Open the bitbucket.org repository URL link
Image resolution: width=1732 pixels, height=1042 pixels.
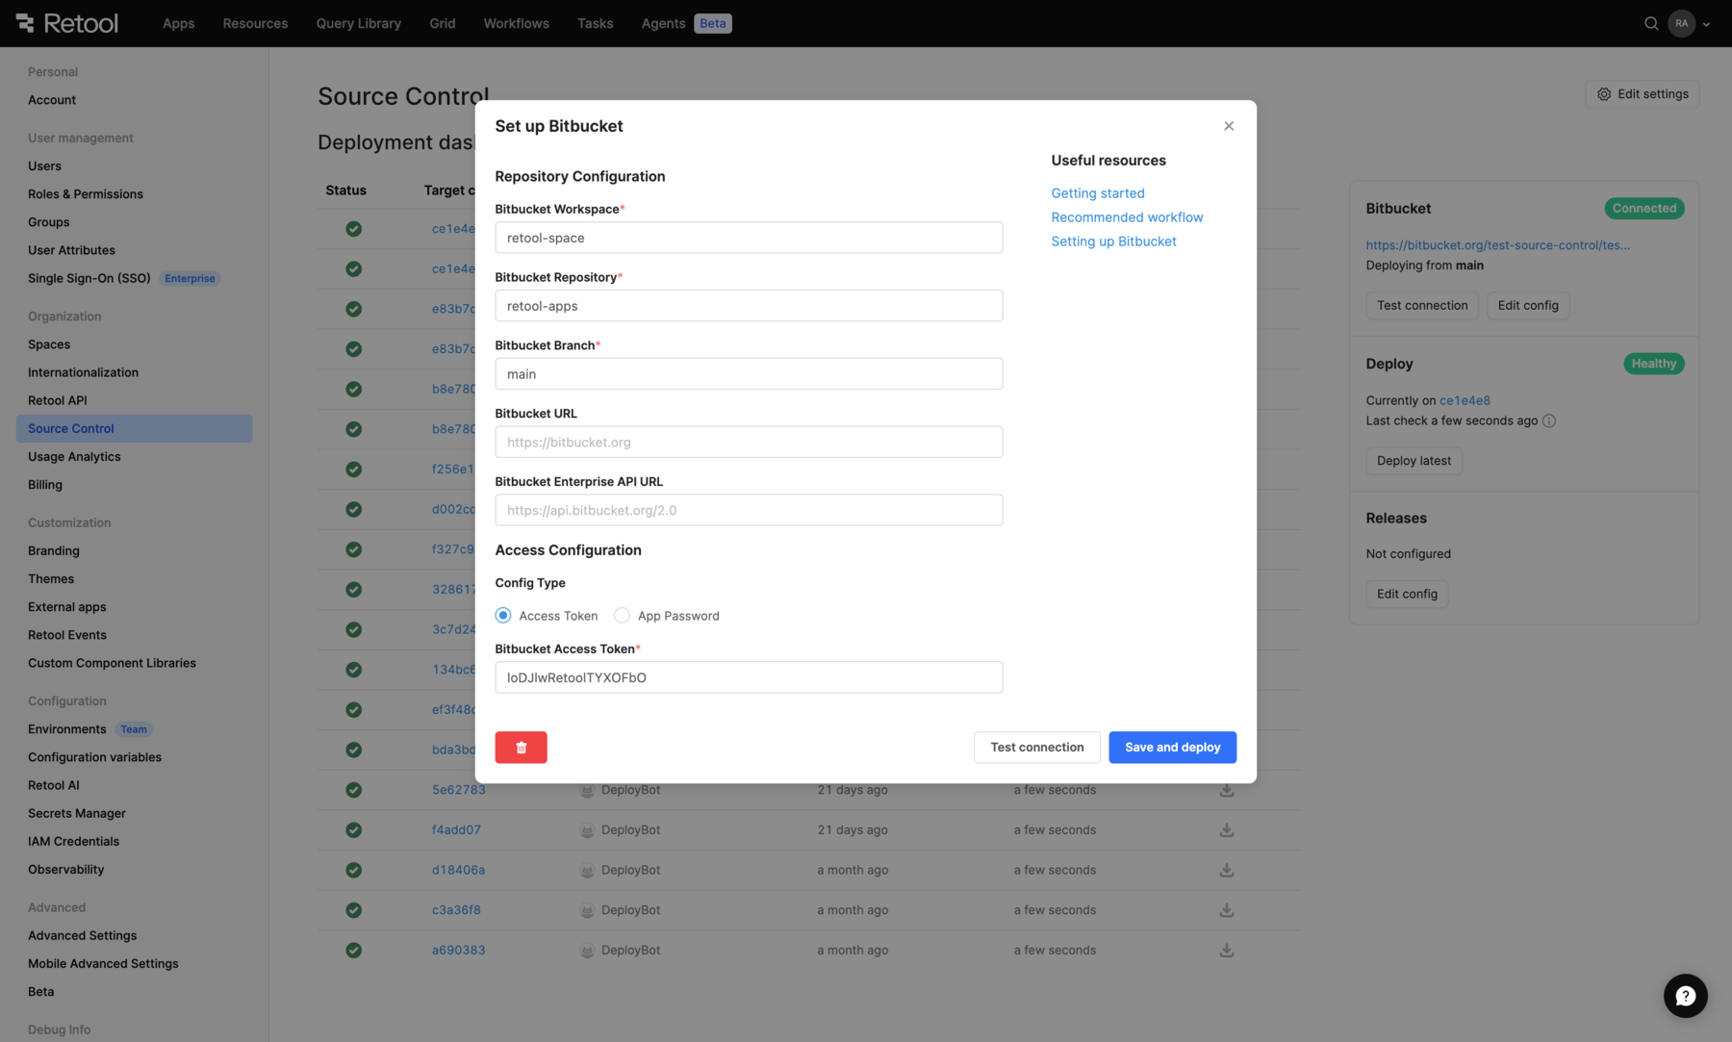coord(1497,245)
